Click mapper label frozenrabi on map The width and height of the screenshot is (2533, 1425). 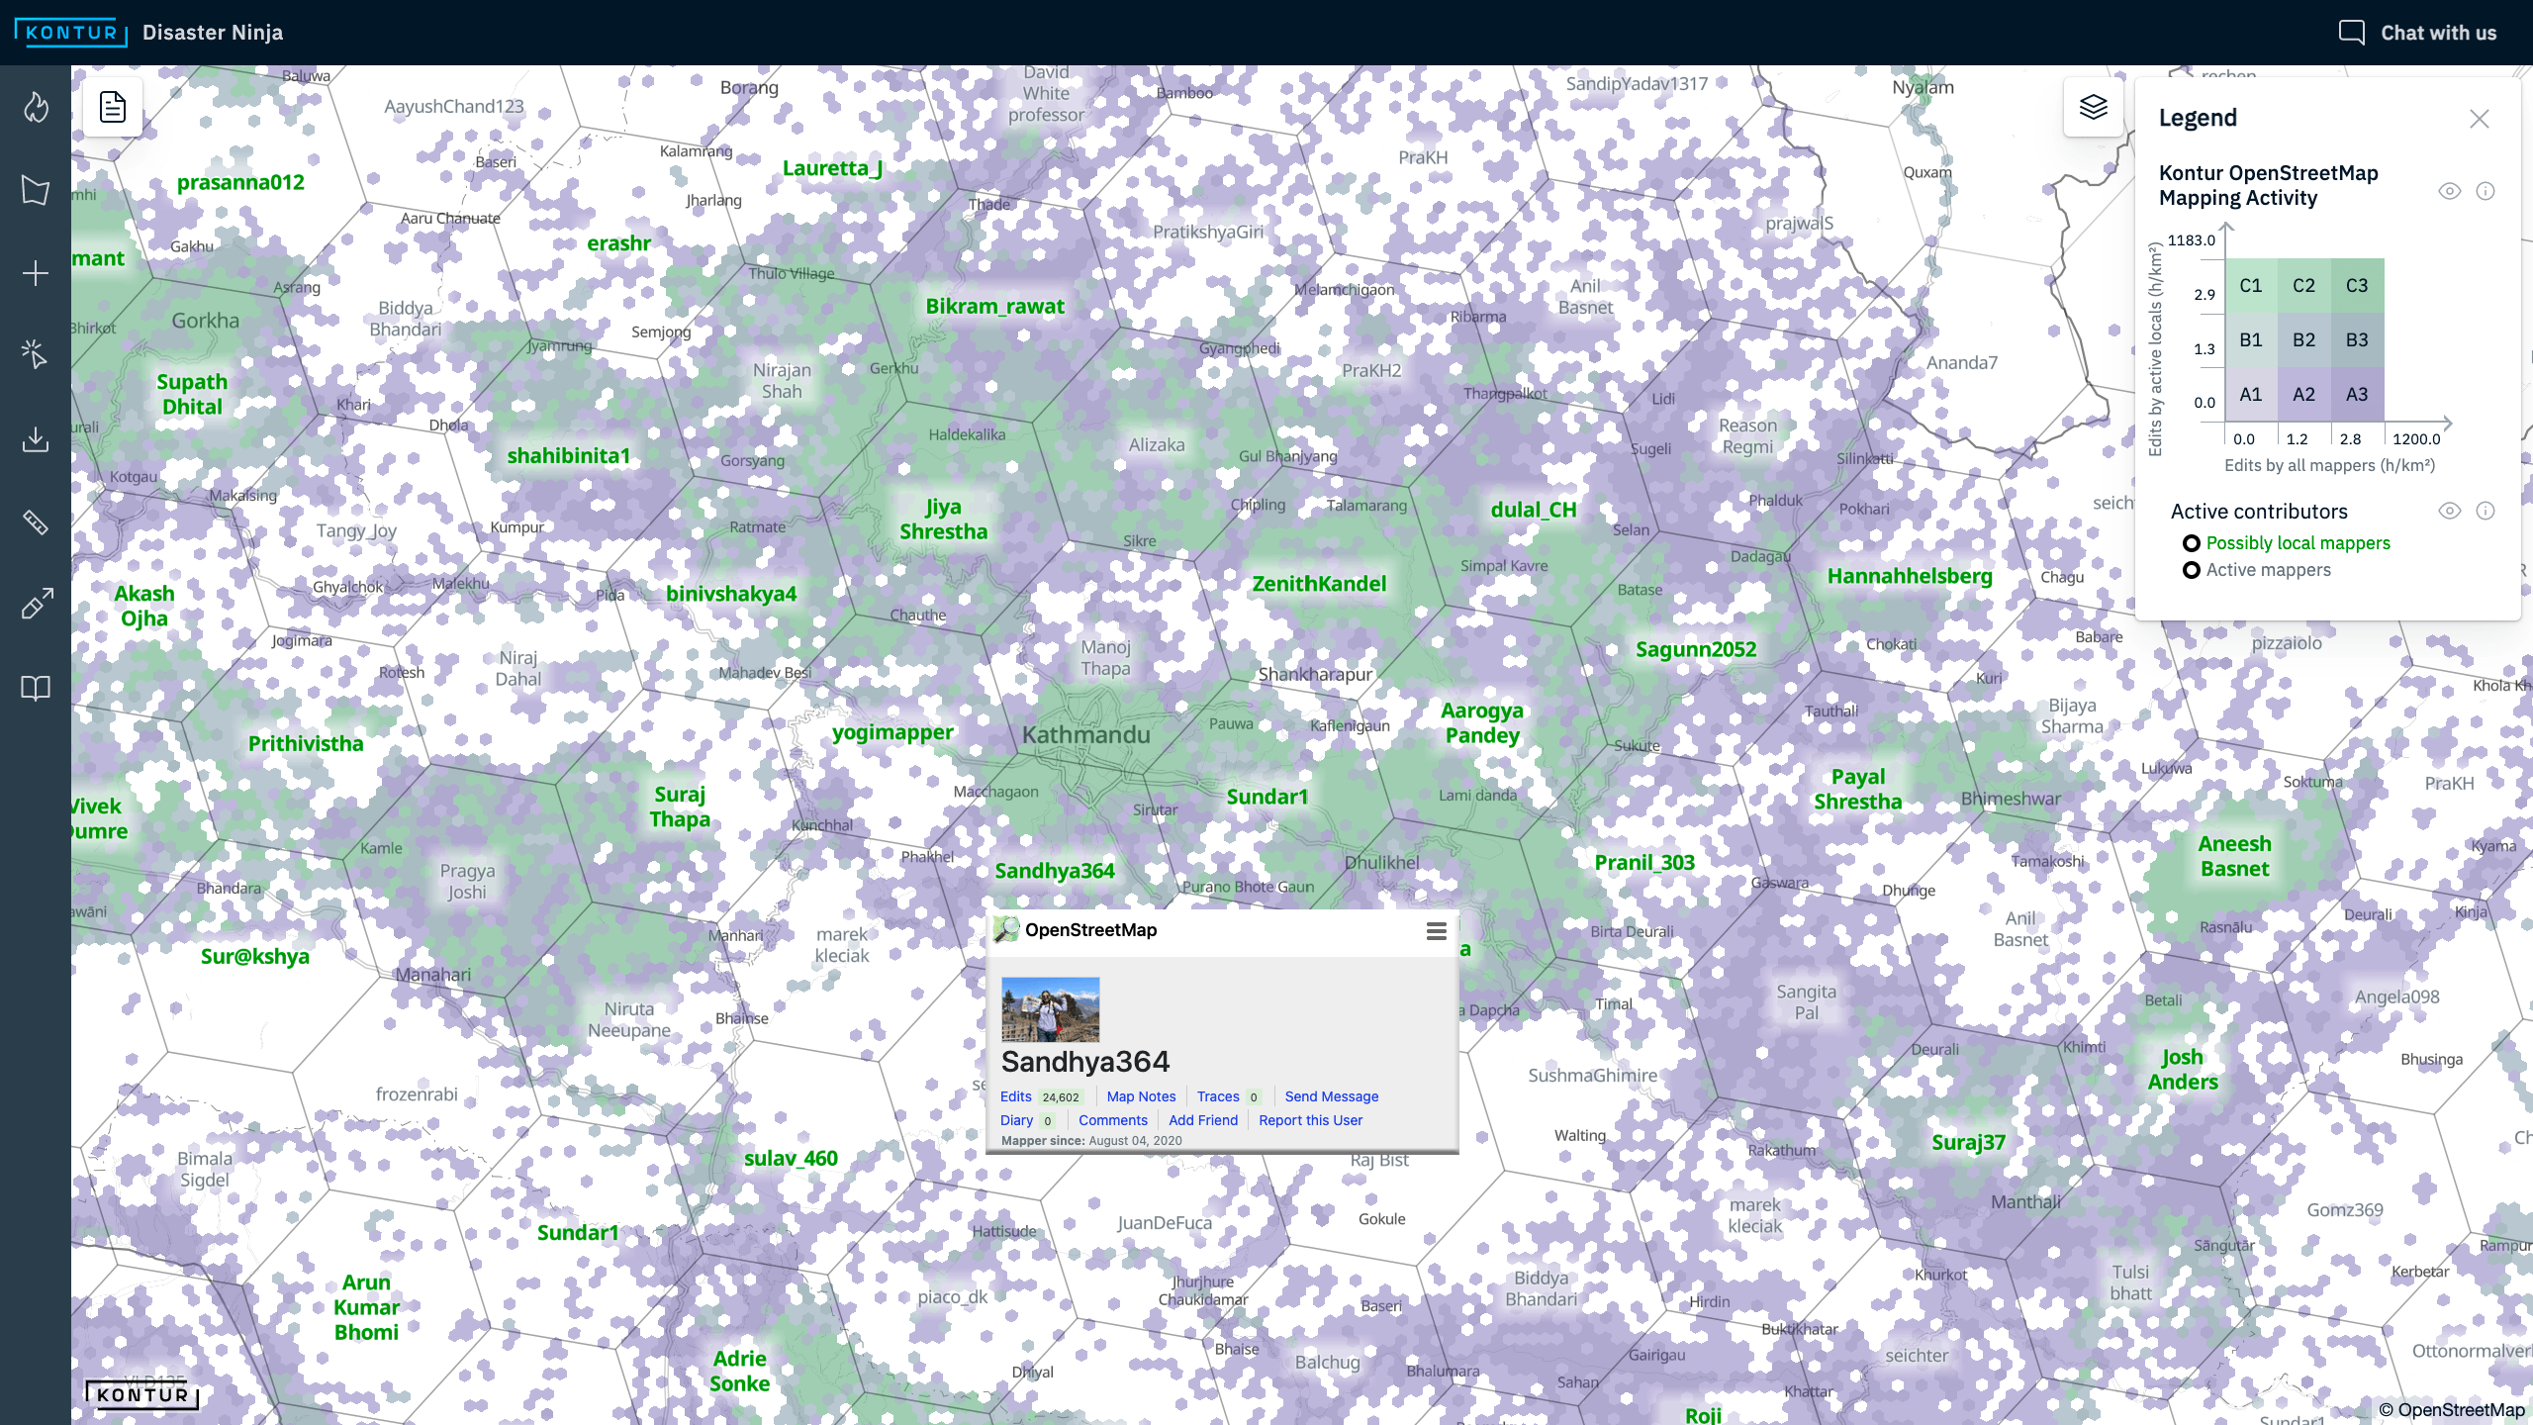click(x=417, y=1094)
